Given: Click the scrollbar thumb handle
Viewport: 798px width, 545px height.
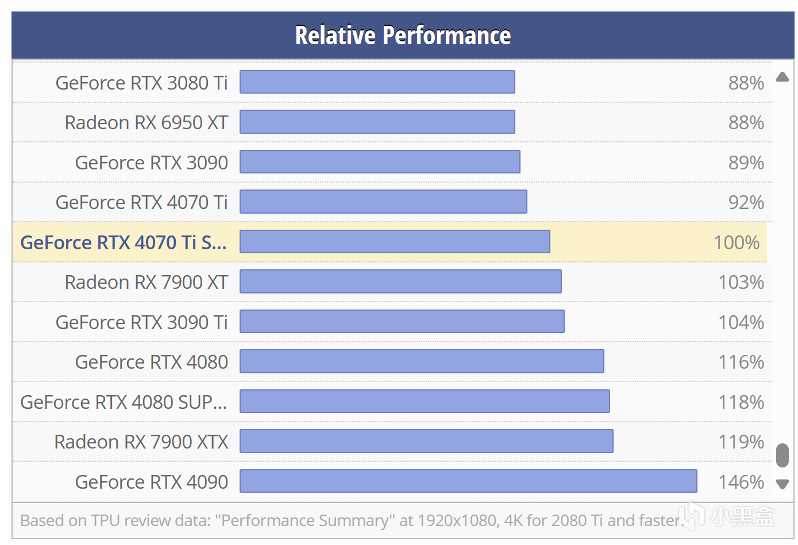Looking at the screenshot, I should [782, 455].
